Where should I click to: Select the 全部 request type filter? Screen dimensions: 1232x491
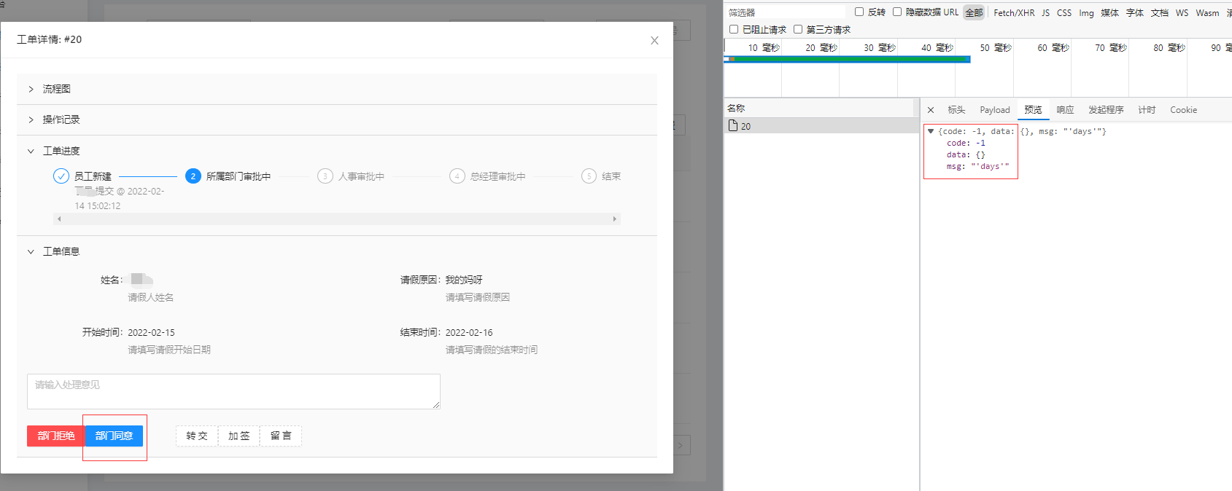click(x=974, y=12)
